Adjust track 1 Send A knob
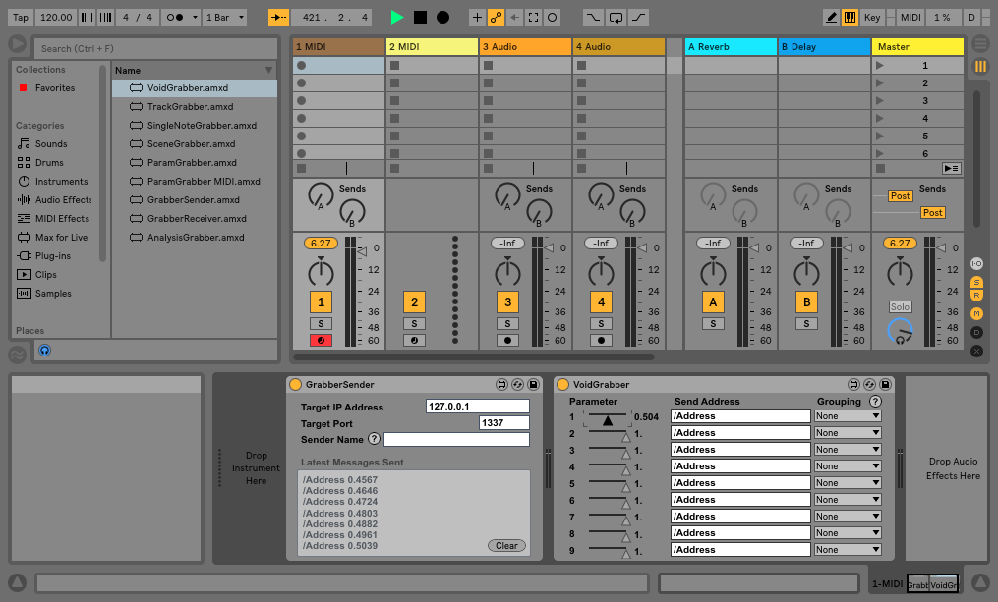Screen dimensions: 998x602 321,195
